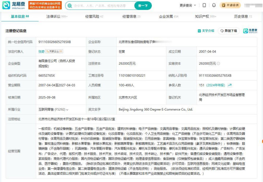Click the 开通会员 membership button
The height and width of the screenshot is (182, 263).
[230, 5]
